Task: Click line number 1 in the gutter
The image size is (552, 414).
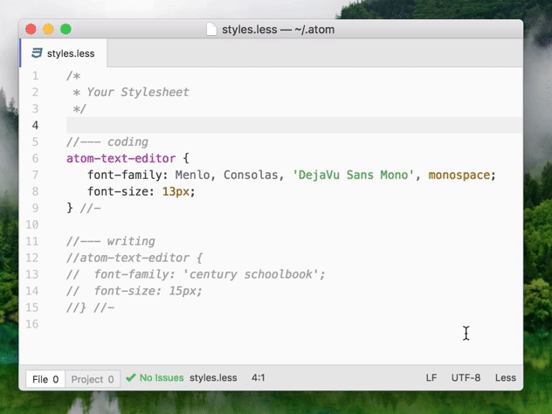Action: (35, 76)
